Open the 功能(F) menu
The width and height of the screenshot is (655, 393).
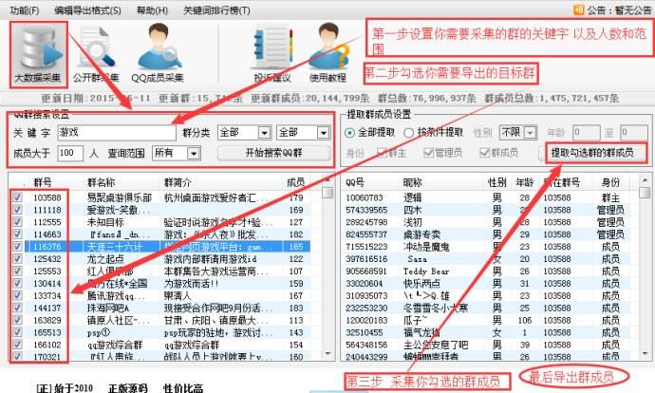pyautogui.click(x=22, y=9)
